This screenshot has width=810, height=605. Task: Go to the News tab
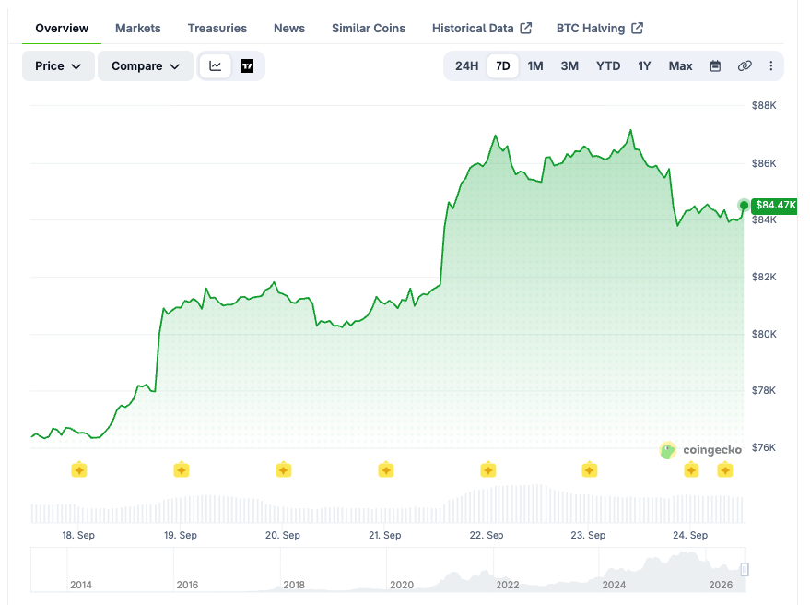point(289,29)
